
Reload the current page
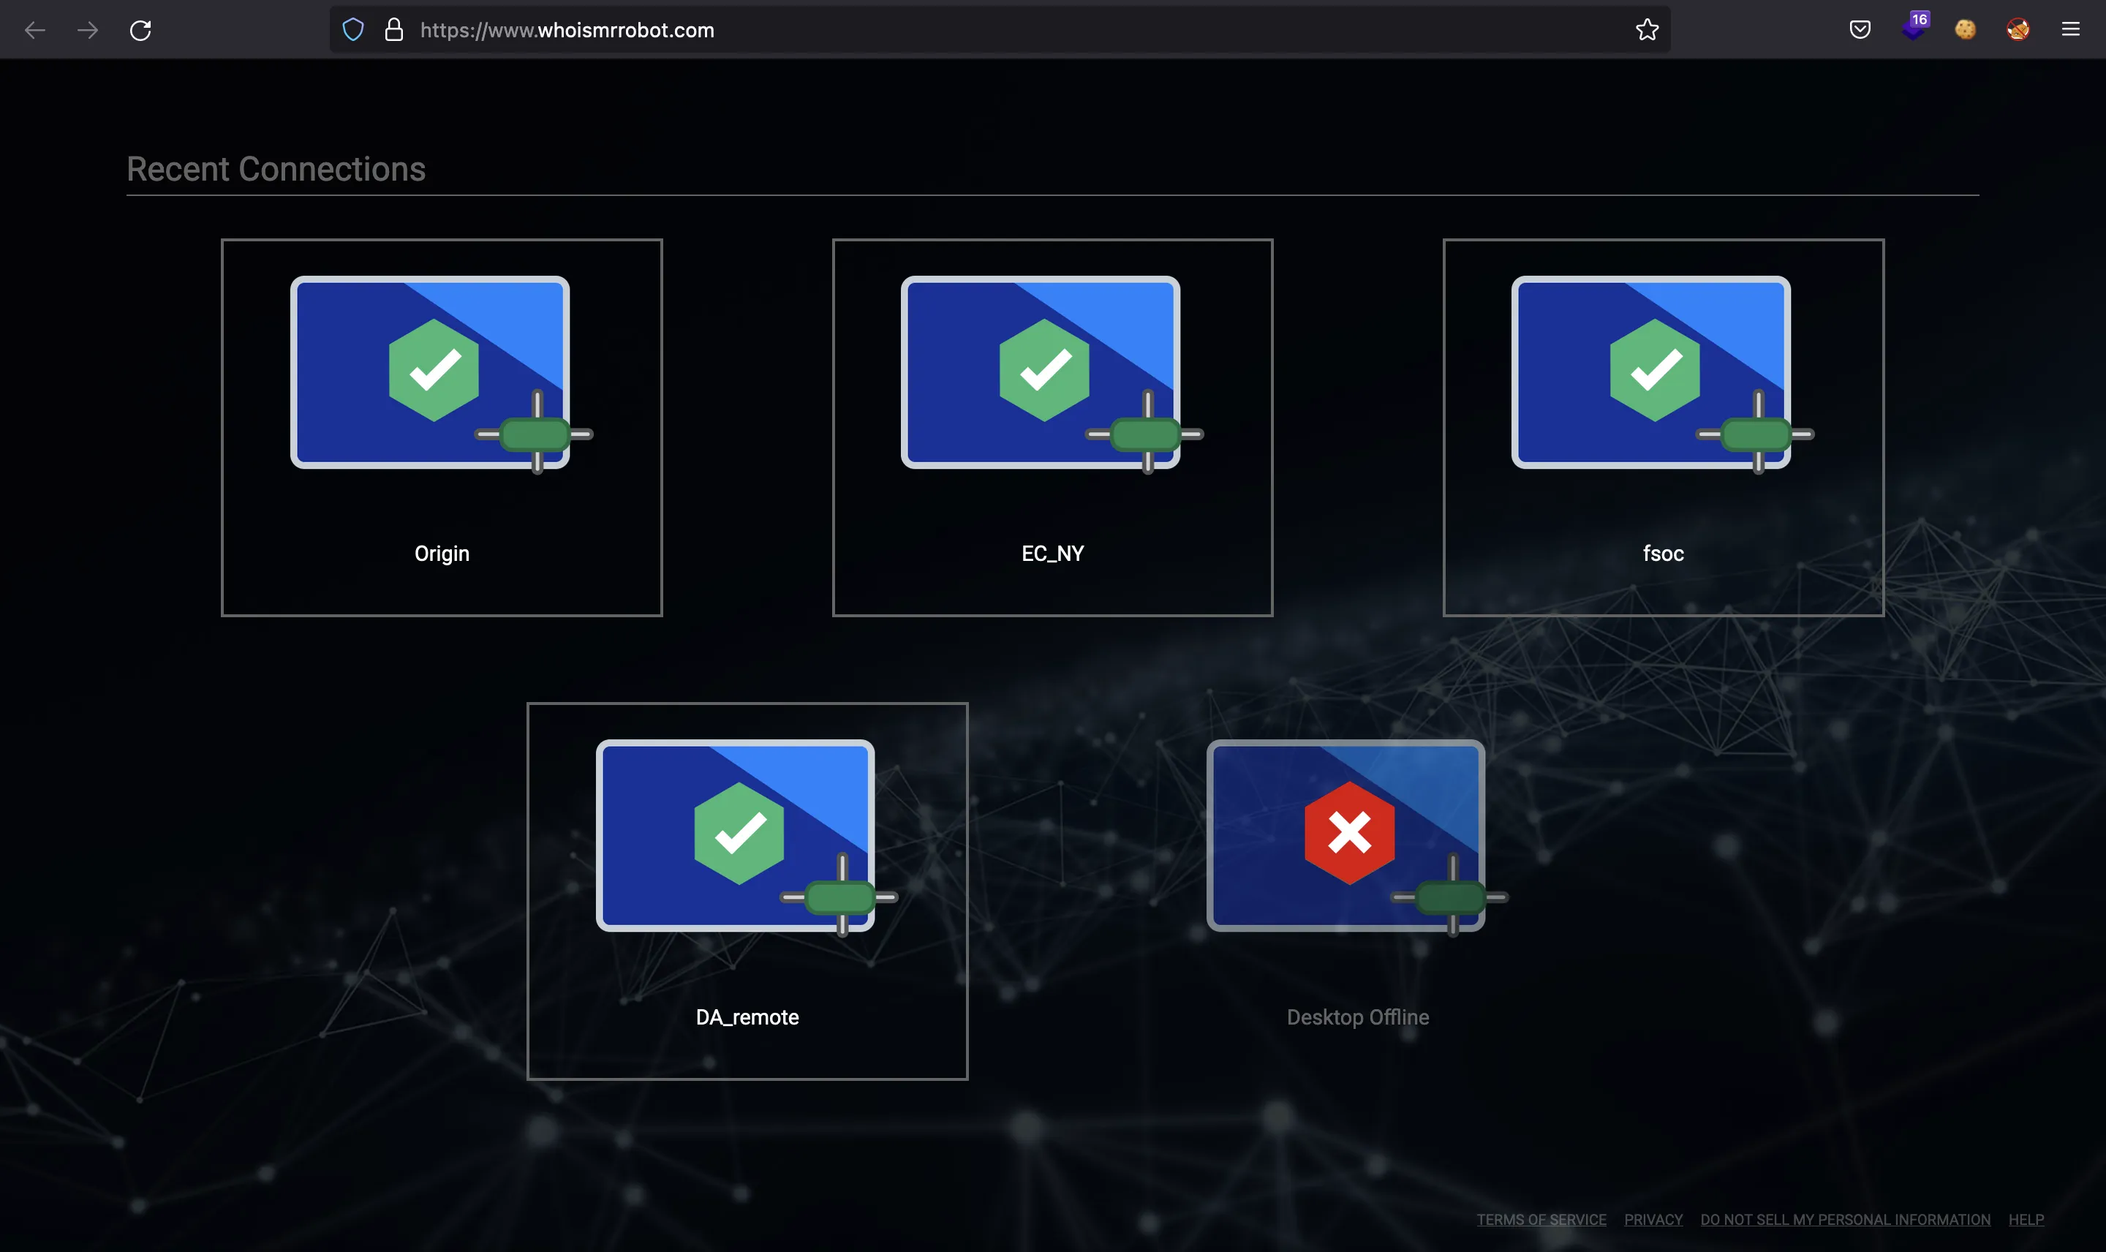(141, 31)
